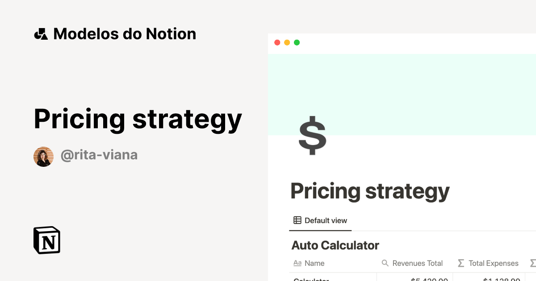The height and width of the screenshot is (281, 536).
Task: Open the Name column property menu
Action: 315,263
